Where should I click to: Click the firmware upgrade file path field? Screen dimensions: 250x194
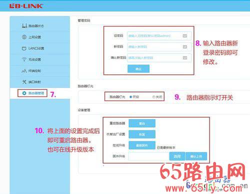pos(149,156)
